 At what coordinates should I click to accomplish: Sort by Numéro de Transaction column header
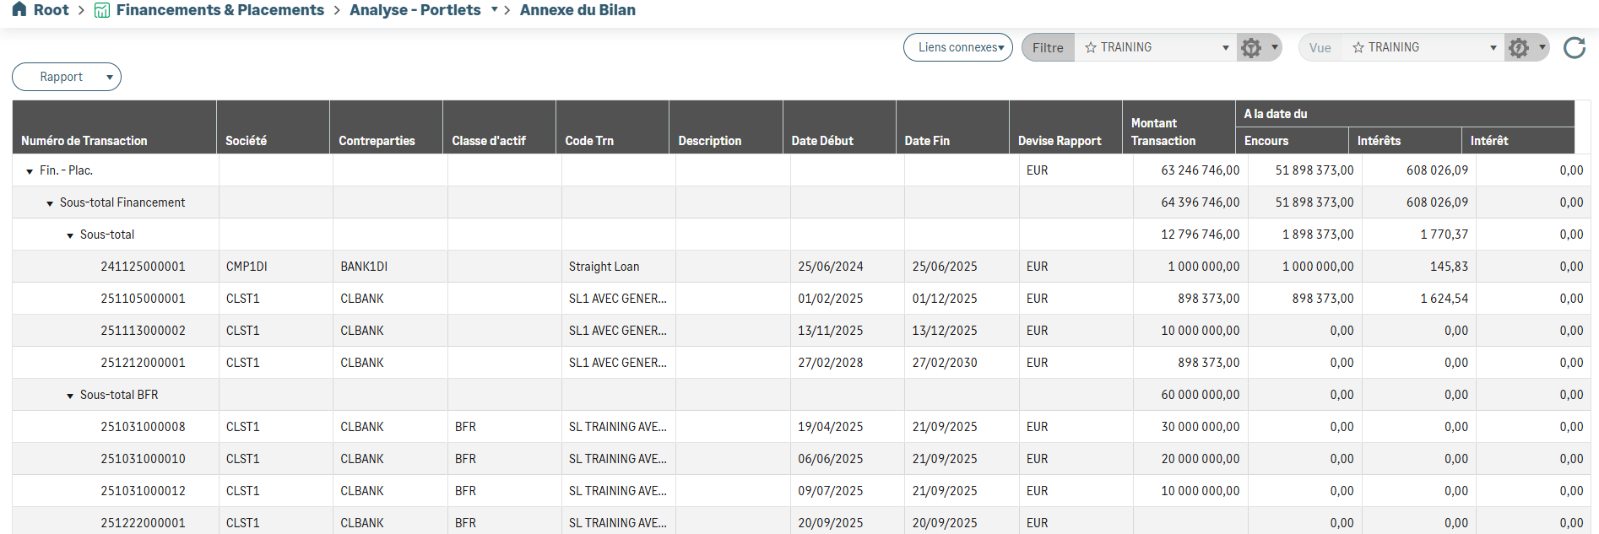84,141
